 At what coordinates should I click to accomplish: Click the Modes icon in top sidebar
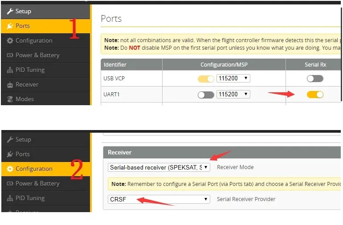[x=10, y=99]
